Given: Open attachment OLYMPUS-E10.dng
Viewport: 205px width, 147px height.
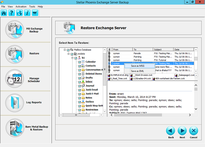Looking at the screenshot, I should pyautogui.click(x=118, y=75).
